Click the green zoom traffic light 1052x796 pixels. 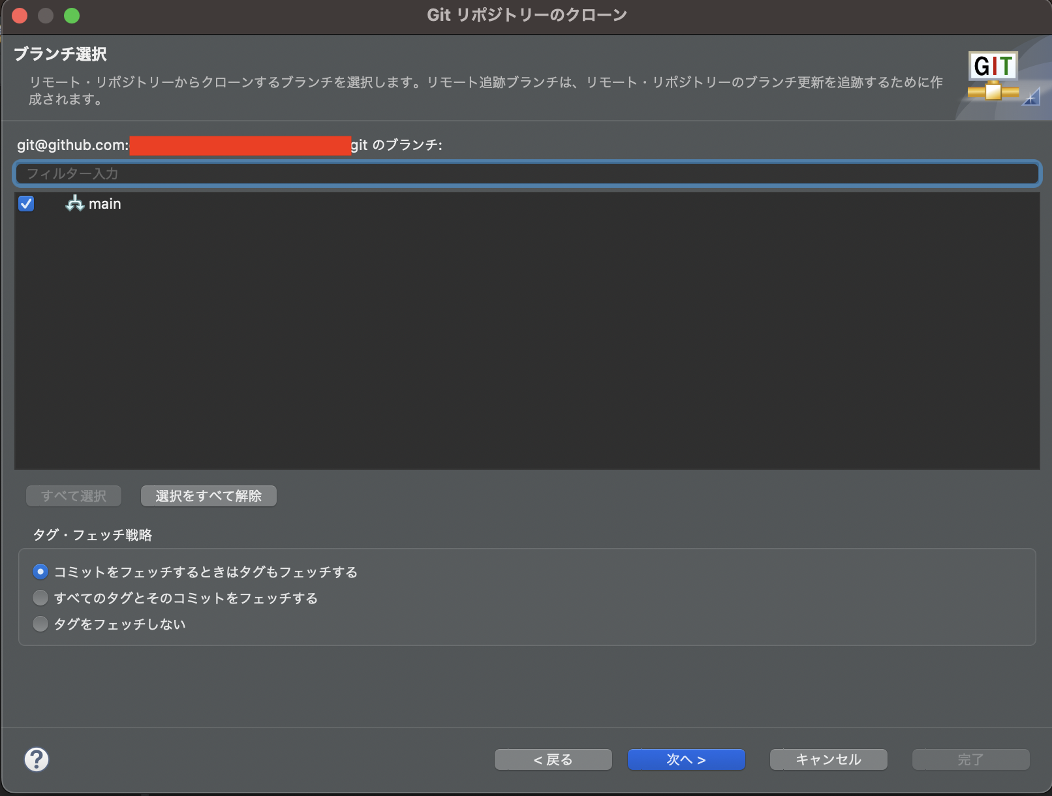[72, 15]
